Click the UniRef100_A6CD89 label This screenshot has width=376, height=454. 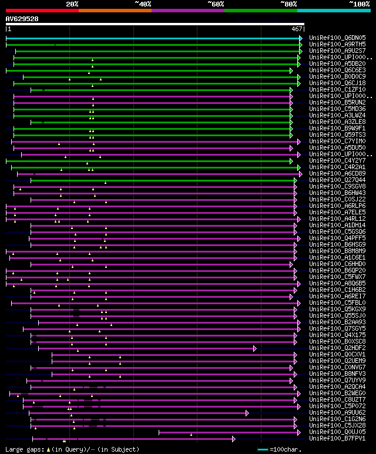click(x=337, y=173)
